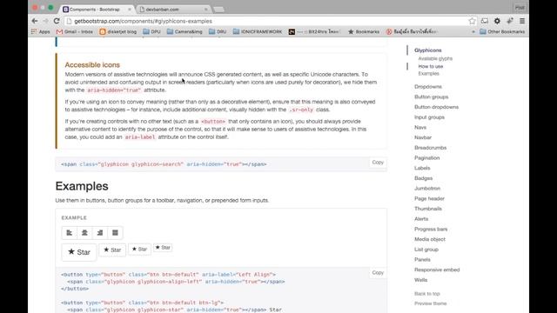557x313 pixels.
Task: Open Apps shortcut in bookmarks bar
Action: 41,31
